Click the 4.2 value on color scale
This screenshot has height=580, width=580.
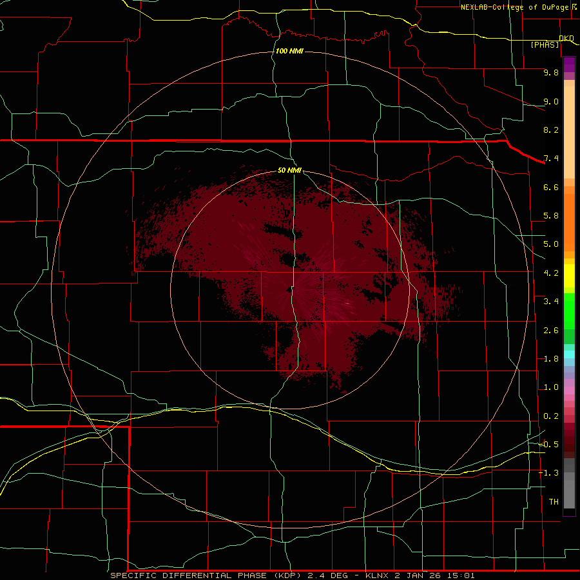tap(551, 273)
